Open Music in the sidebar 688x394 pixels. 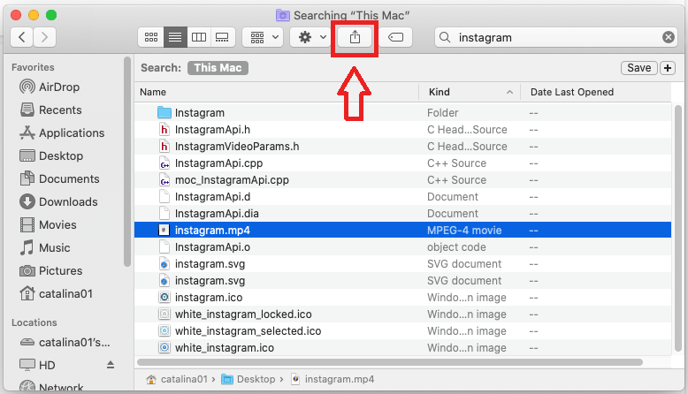tap(45, 248)
